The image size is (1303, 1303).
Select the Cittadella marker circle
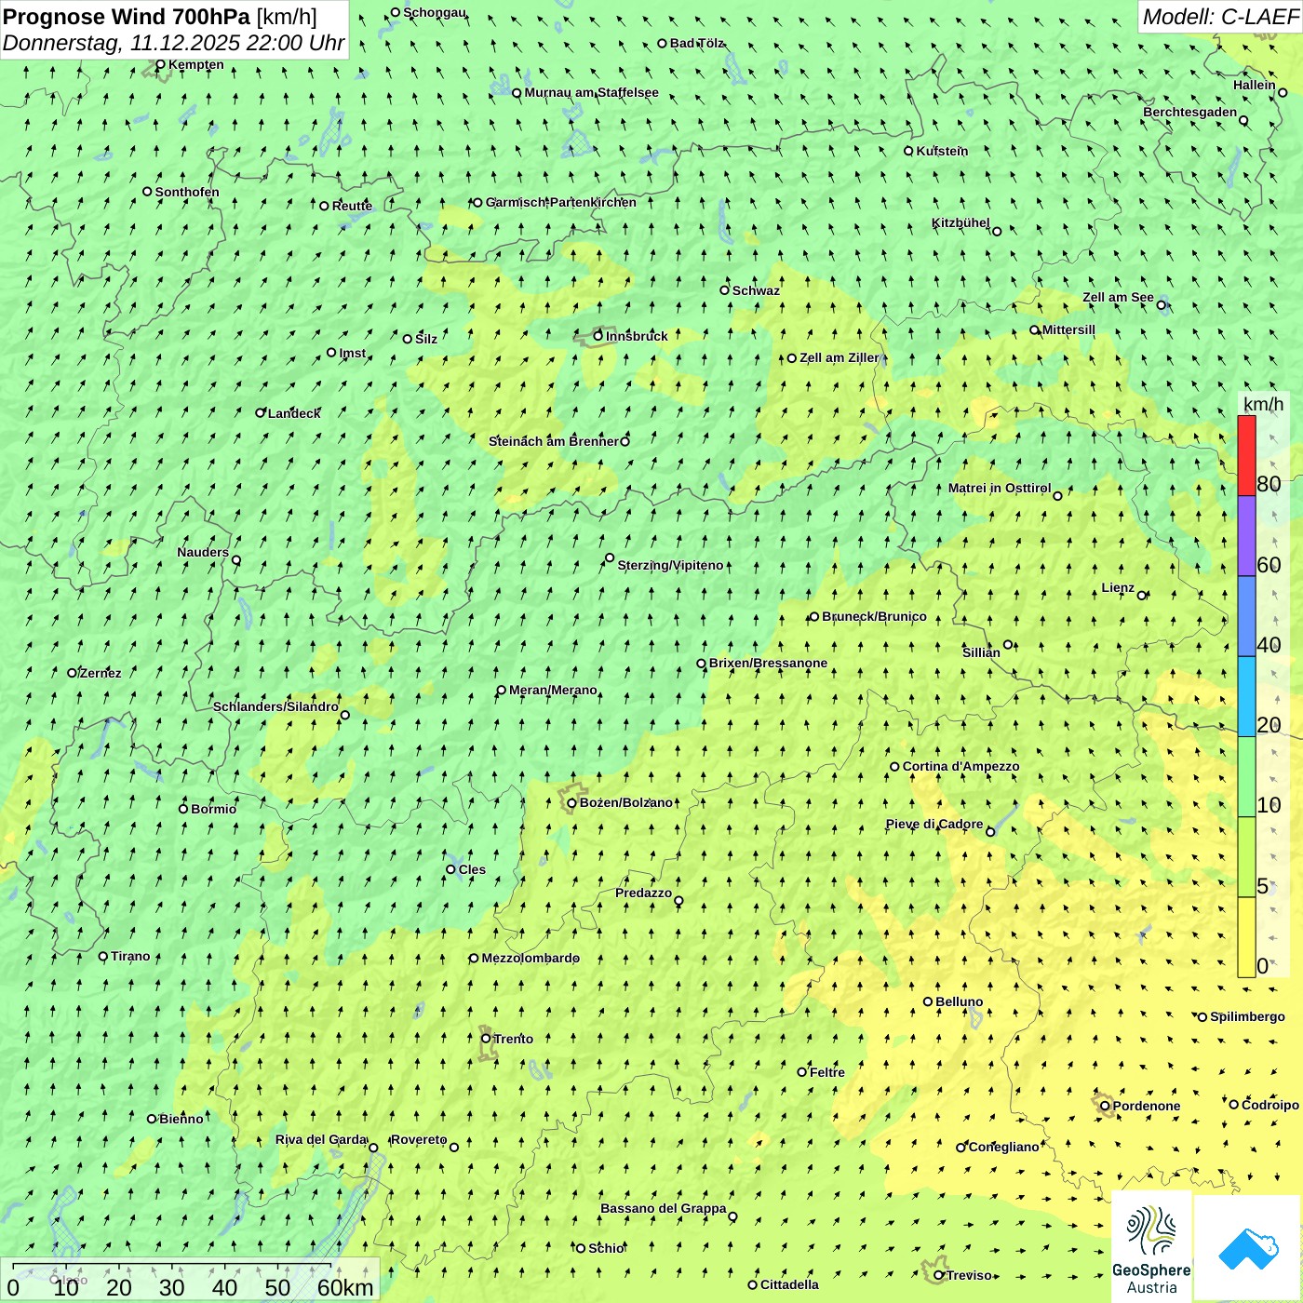[753, 1284]
